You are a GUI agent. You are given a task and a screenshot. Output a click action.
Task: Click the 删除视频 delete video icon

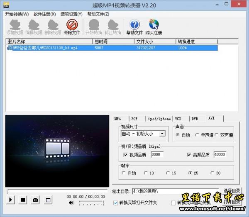click(x=53, y=27)
